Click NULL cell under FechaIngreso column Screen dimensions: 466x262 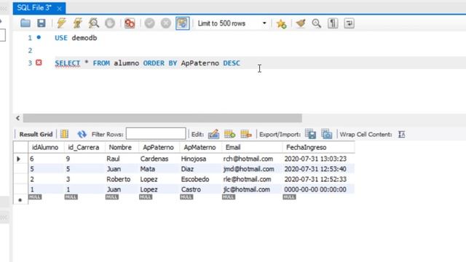click(289, 197)
